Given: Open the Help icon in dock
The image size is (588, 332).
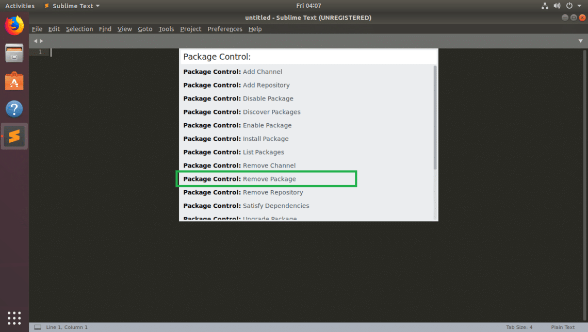Looking at the screenshot, I should (14, 109).
